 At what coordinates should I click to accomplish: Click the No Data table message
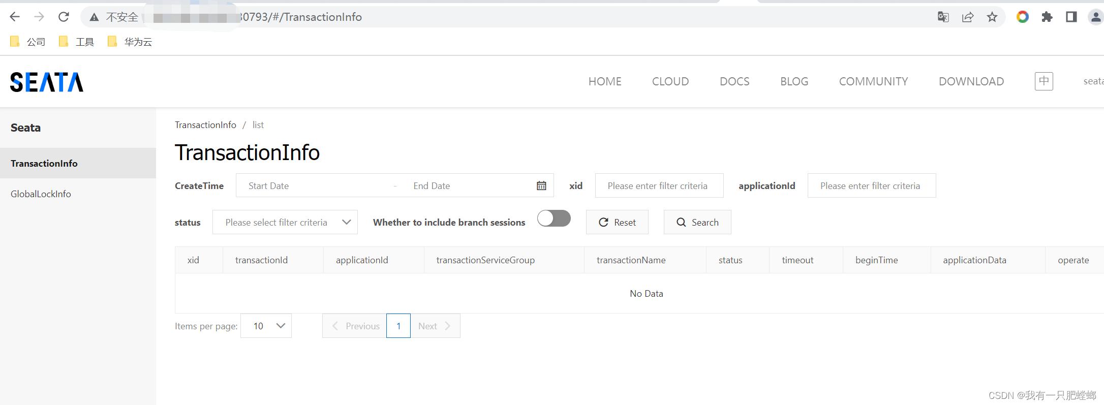tap(647, 293)
